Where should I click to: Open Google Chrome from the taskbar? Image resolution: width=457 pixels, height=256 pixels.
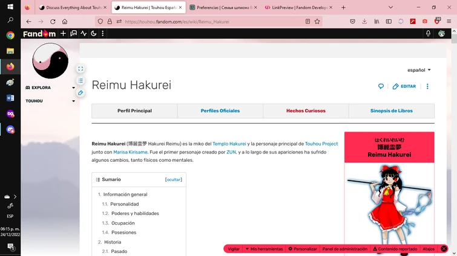[x=10, y=36]
